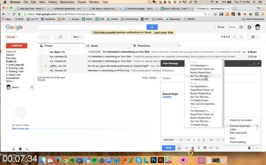Viewport: 266px width, 165px height.
Task: Open the settings gear dropdown
Action: [254, 37]
